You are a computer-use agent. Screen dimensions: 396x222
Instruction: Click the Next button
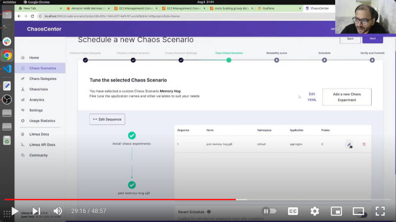373,39
